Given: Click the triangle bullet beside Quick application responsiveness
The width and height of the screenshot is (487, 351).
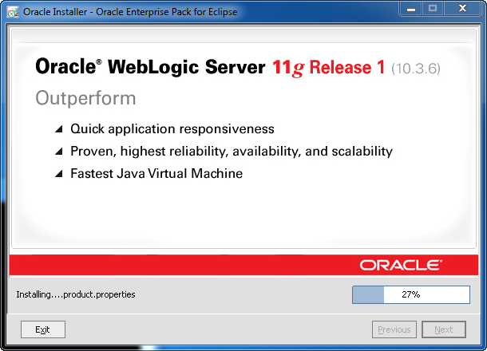Looking at the screenshot, I should pos(59,128).
